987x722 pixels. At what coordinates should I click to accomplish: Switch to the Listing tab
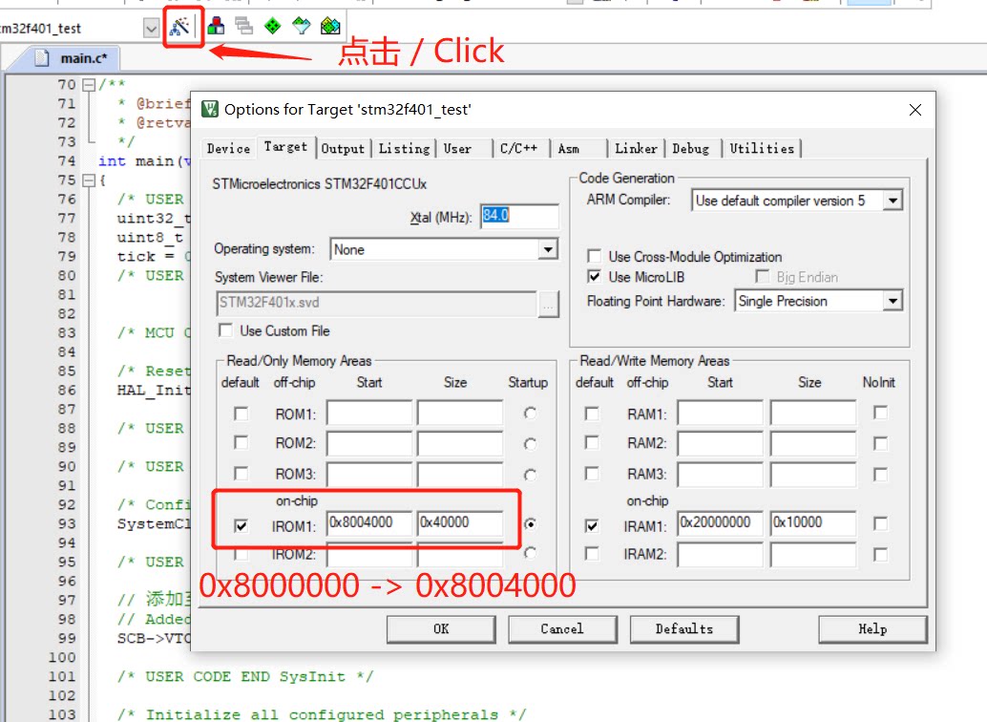pos(404,149)
